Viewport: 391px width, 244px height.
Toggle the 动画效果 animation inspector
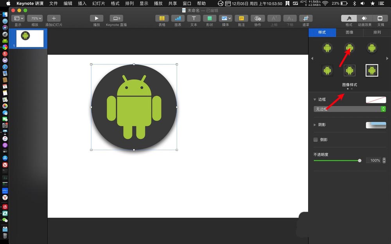[x=364, y=18]
